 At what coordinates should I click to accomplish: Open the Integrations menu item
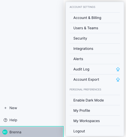[x=95, y=49]
